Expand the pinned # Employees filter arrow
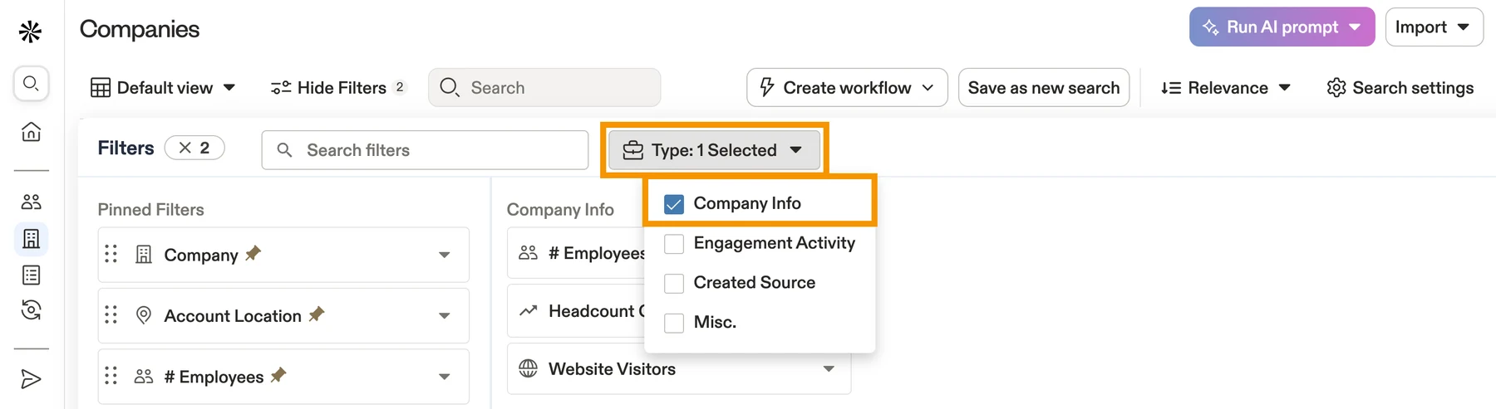Screen dimensions: 1496x409 click(x=445, y=377)
